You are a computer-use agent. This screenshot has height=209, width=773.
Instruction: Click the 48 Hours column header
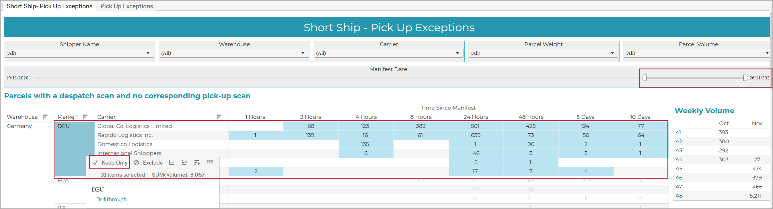coord(531,117)
